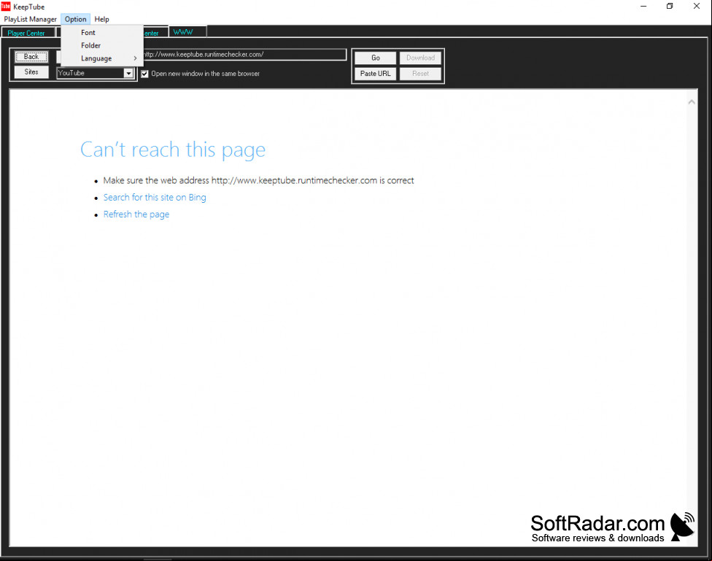The height and width of the screenshot is (561, 712).
Task: Click the scroll up arrow in browser pane
Action: [x=692, y=102]
